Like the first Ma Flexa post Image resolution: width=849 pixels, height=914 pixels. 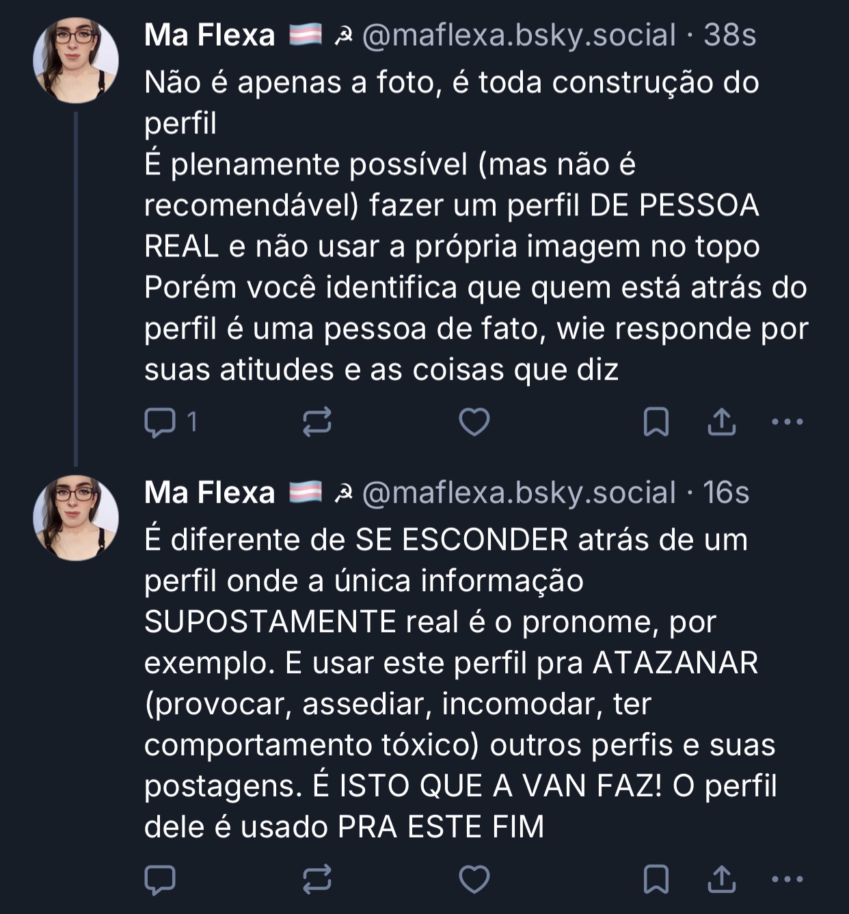(x=474, y=422)
